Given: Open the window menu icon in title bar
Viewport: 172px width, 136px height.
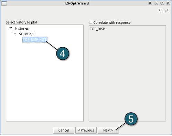Looking at the screenshot, I should [x=4, y=3].
